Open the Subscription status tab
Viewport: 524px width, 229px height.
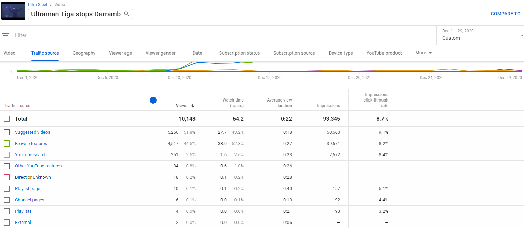click(239, 53)
